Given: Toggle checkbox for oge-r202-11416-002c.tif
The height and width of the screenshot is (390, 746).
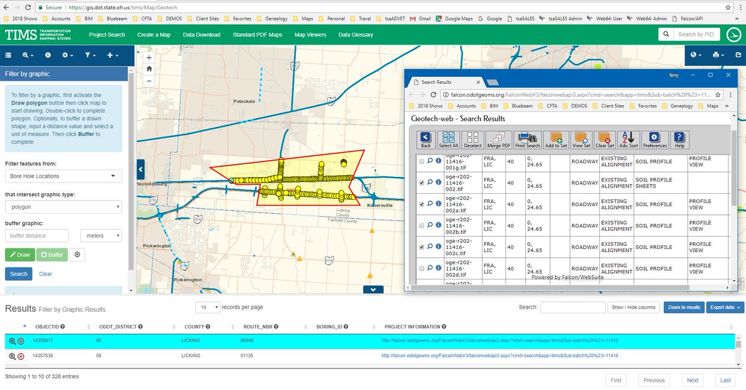Looking at the screenshot, I should 422,247.
